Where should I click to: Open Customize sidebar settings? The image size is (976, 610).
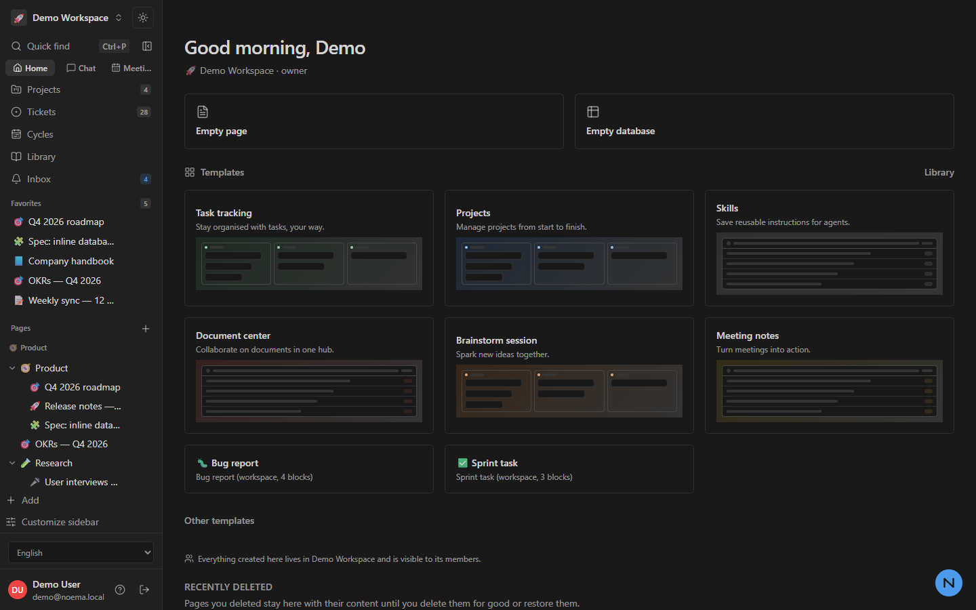[x=53, y=522]
